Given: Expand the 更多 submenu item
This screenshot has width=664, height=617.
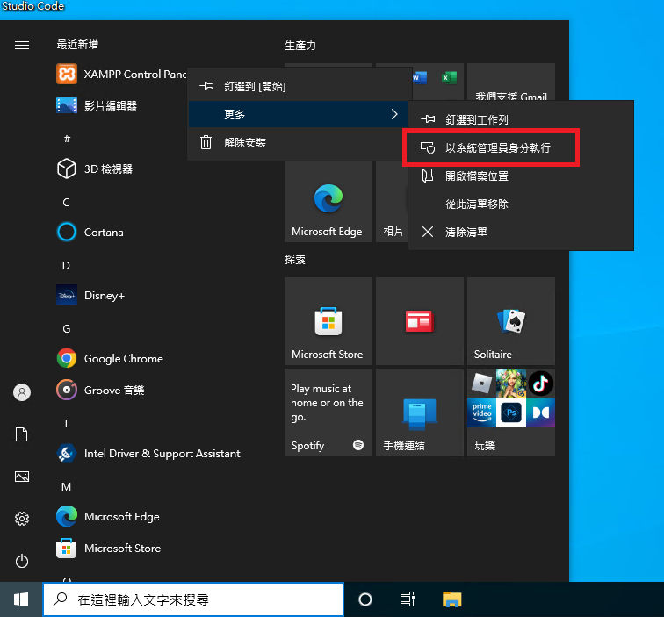Looking at the screenshot, I should [x=299, y=114].
